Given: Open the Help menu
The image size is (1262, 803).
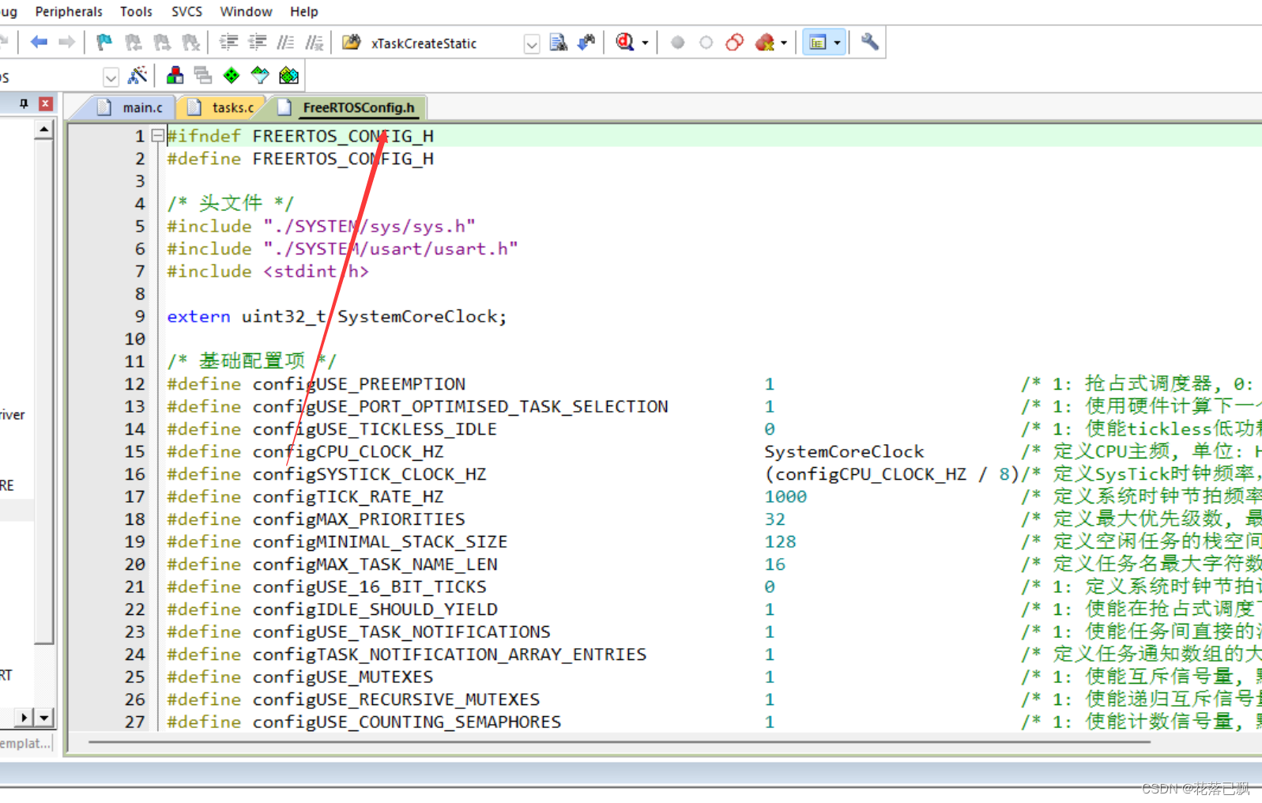Looking at the screenshot, I should click(x=303, y=12).
